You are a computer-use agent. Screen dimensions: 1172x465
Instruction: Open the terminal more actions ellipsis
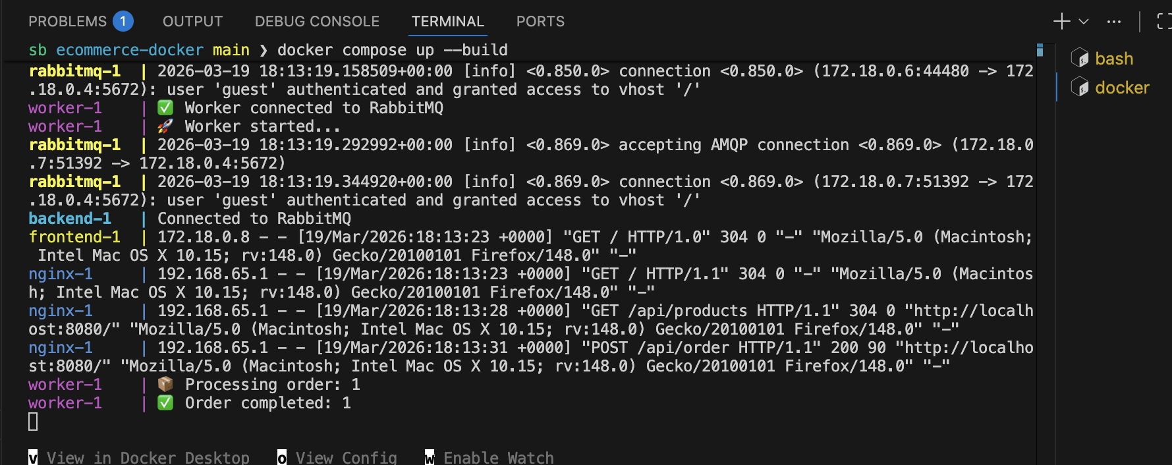(x=1114, y=22)
